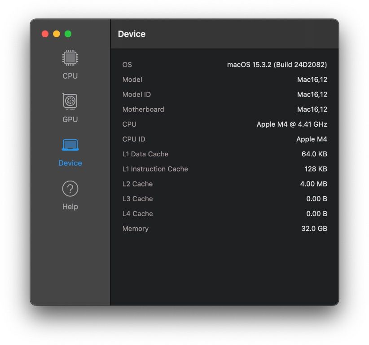
Task: Click the red close window button
Action: (x=45, y=34)
